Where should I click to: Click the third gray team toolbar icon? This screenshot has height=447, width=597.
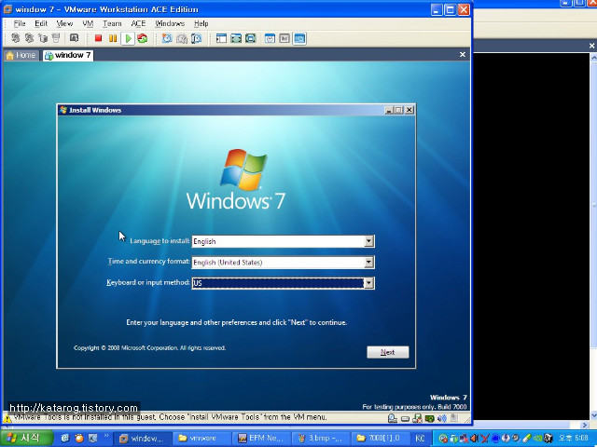[x=43, y=38]
